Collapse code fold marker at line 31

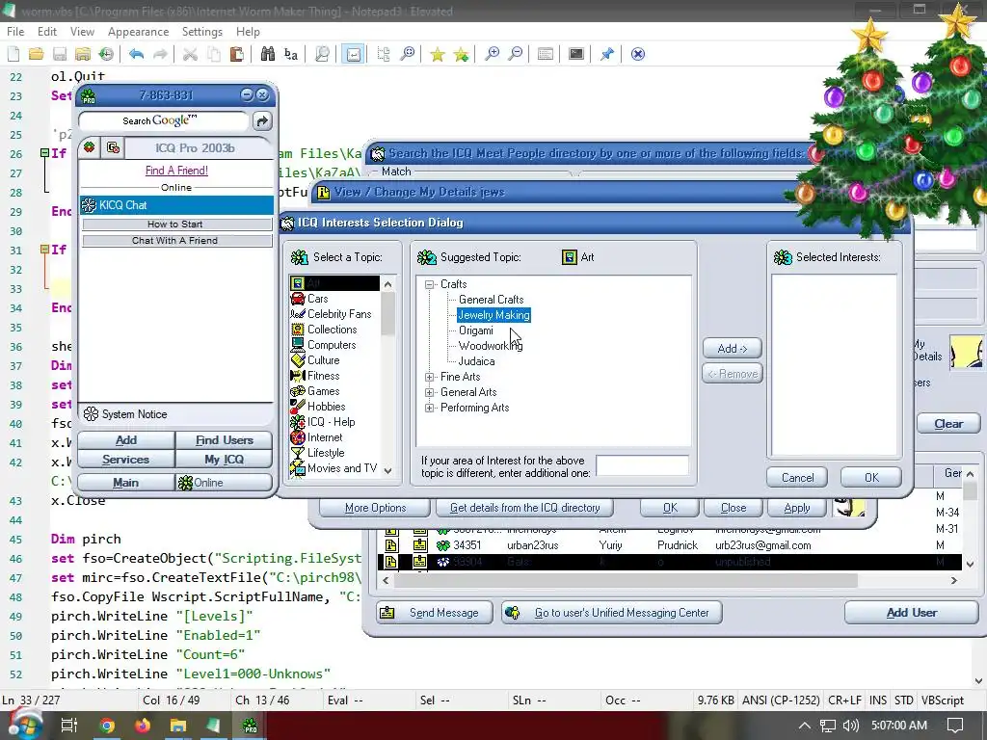point(44,250)
